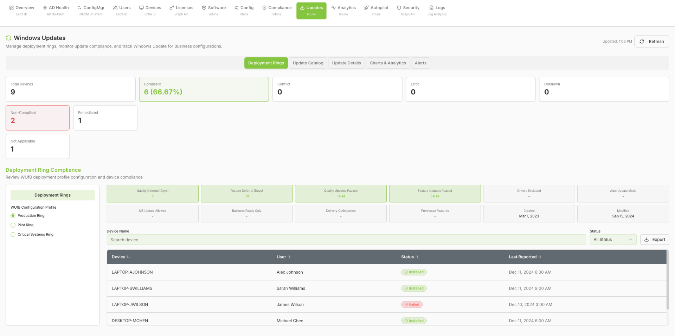Open the Logs document nav icon
Viewport: 675px width, 336px height.
431,8
